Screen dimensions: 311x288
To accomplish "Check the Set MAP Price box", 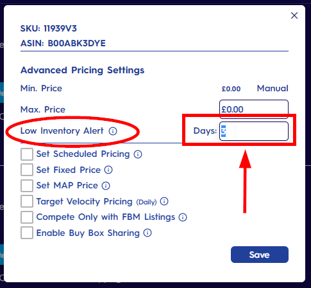I will point(27,186).
